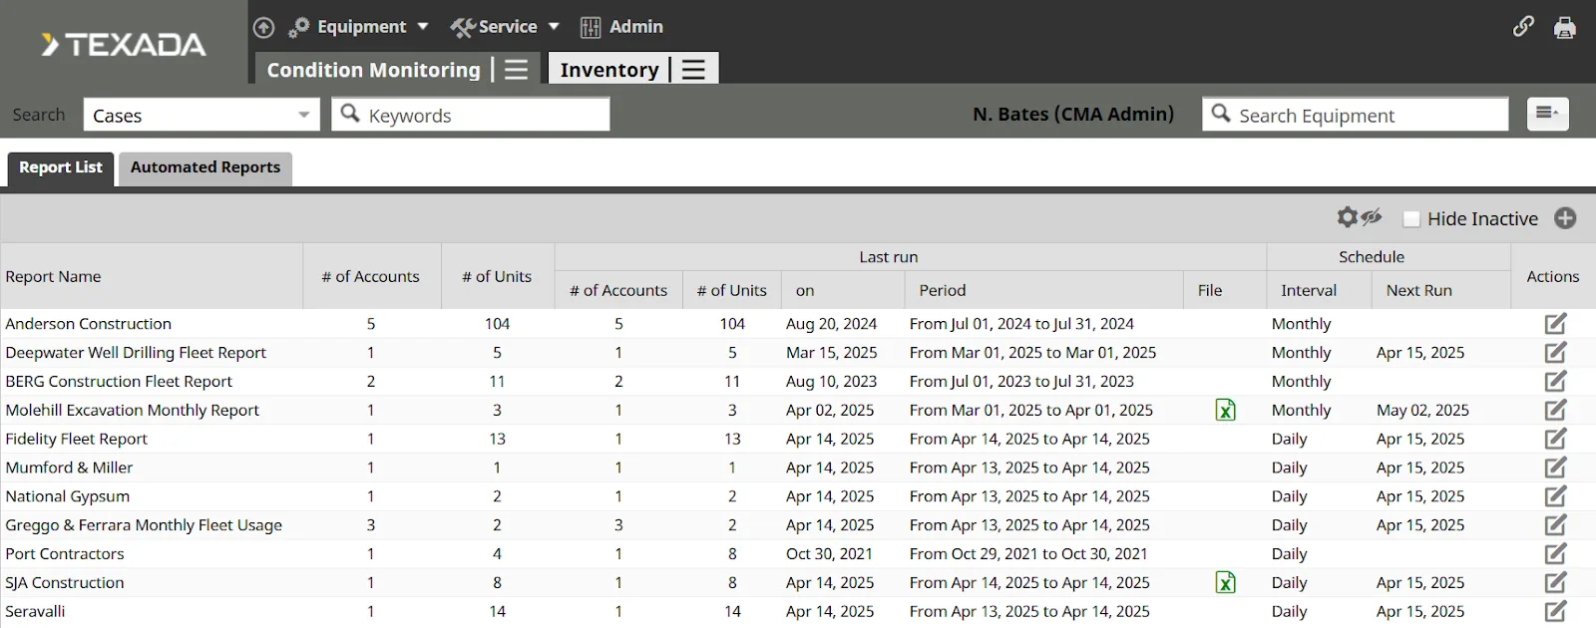This screenshot has height=628, width=1596.
Task: Switch to the Automated Reports tab
Action: pyautogui.click(x=205, y=167)
